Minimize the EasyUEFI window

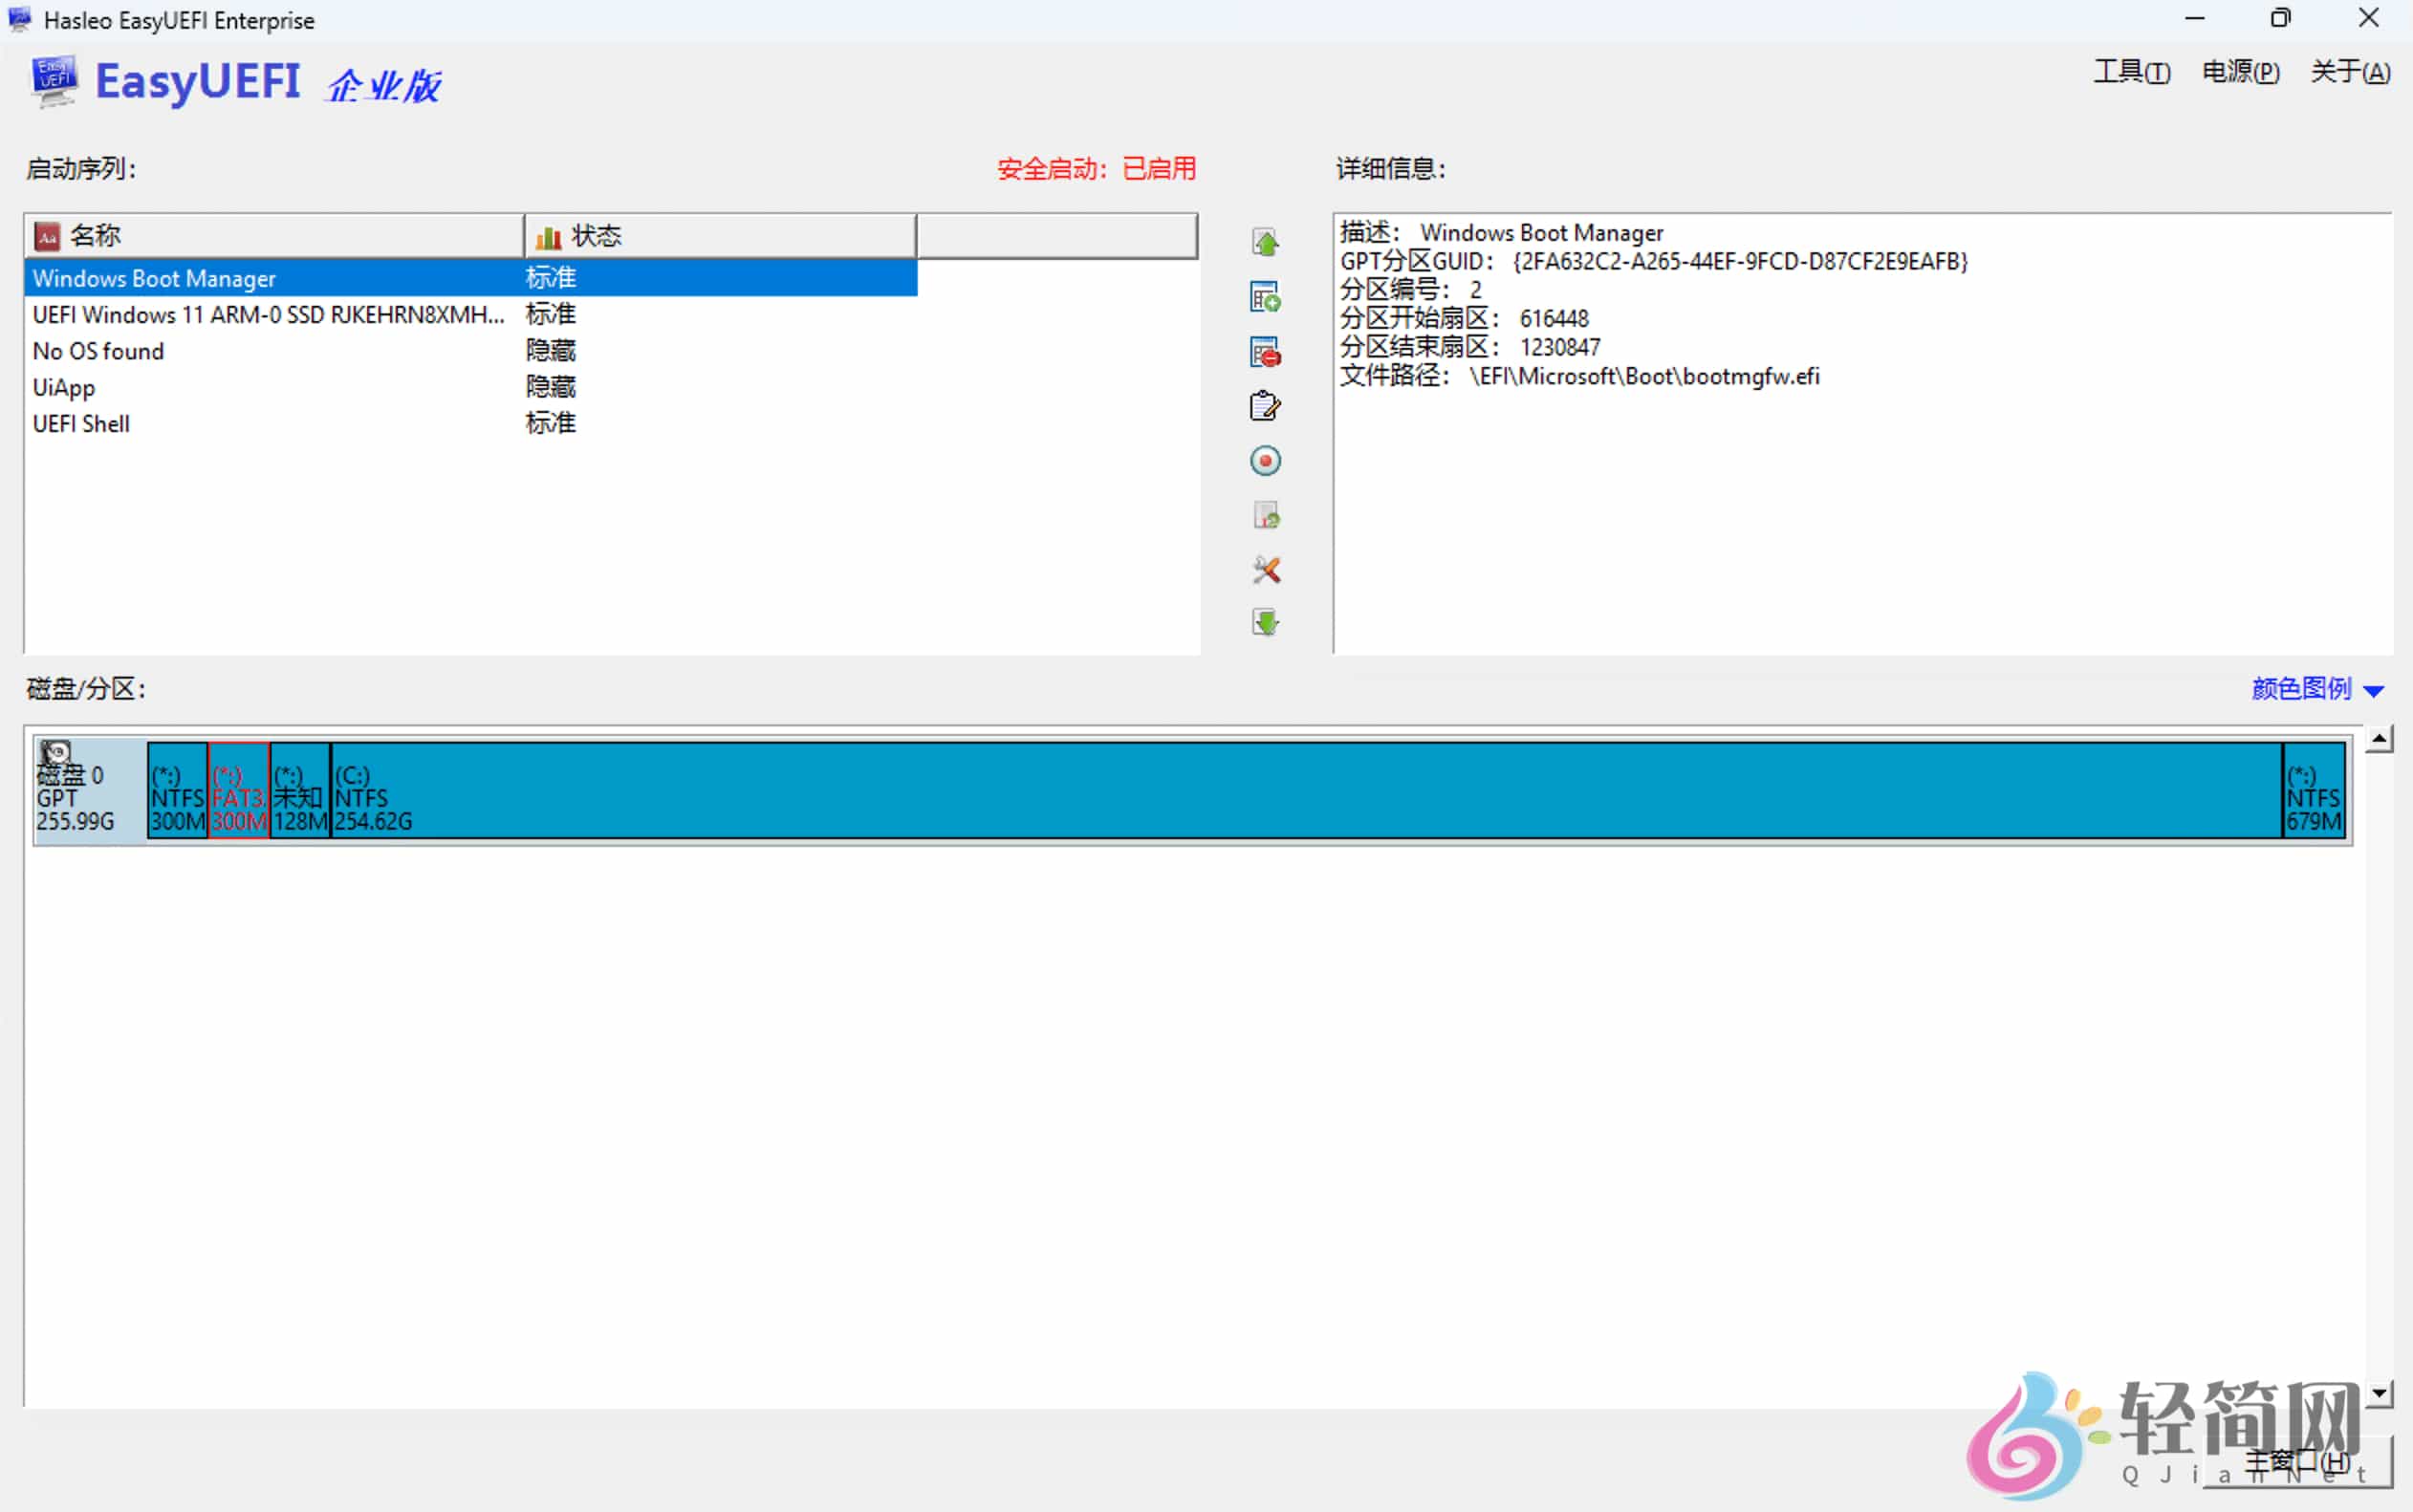(x=2195, y=18)
